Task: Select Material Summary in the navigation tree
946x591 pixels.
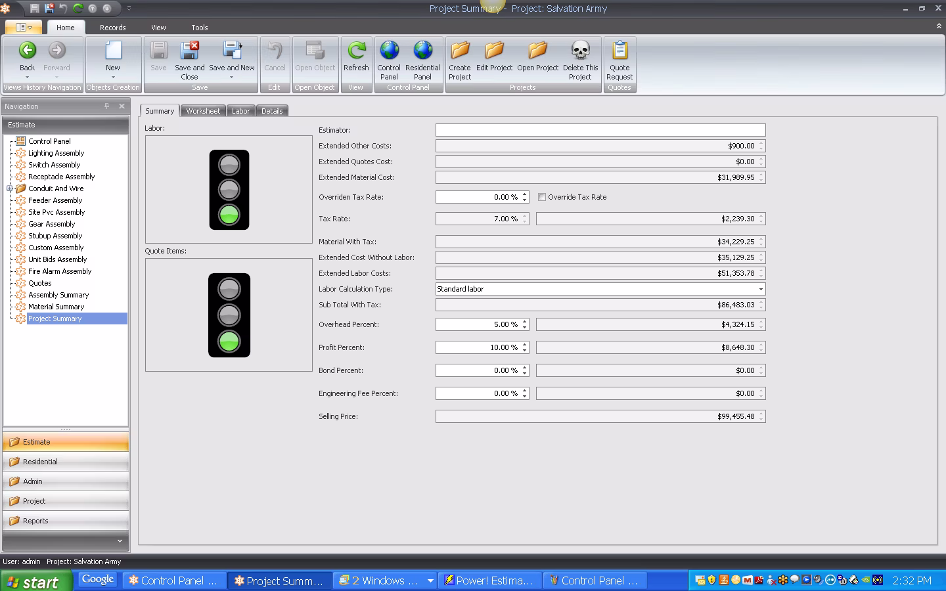Action: pos(56,307)
